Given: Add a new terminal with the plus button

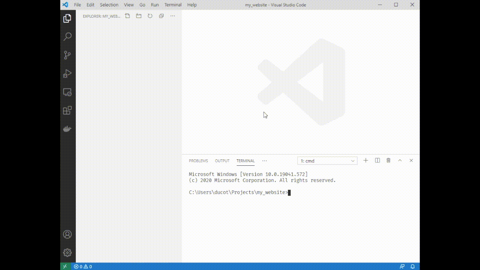Looking at the screenshot, I should point(366,160).
